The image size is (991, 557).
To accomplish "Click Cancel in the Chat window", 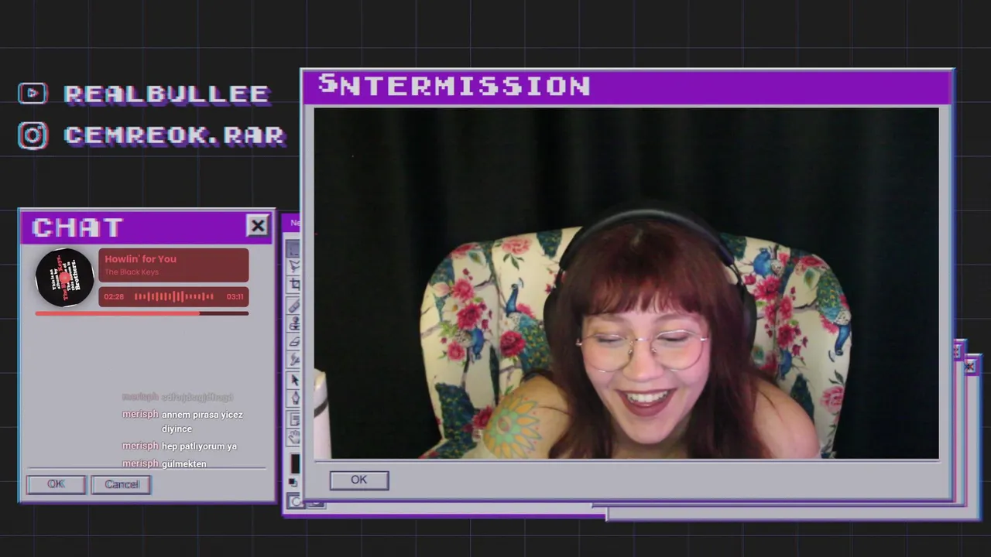I will pyautogui.click(x=122, y=484).
